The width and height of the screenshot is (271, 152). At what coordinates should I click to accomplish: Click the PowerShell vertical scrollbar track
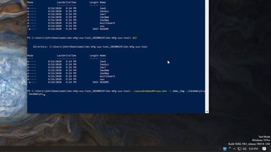[207, 55]
